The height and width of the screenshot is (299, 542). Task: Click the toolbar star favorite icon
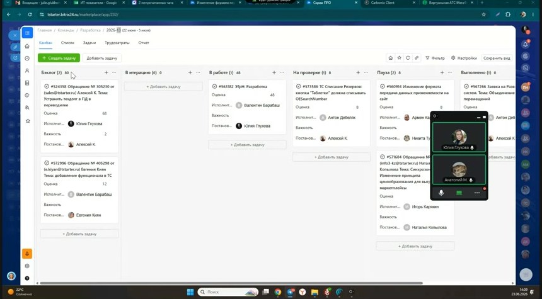399,58
